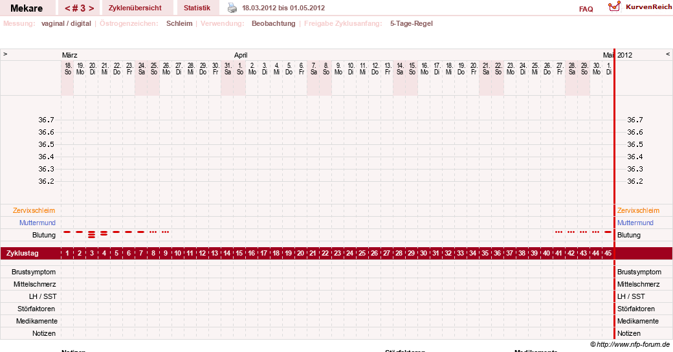Screen dimensions: 673x352
Task: Click date header 31. Sa
Action: point(228,69)
